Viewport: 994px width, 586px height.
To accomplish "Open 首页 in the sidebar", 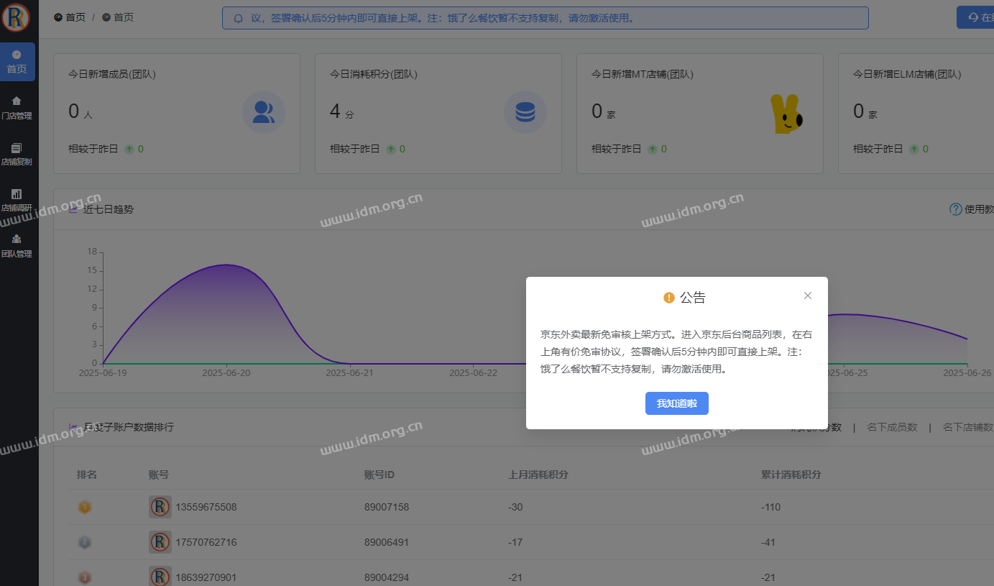I will point(17,62).
